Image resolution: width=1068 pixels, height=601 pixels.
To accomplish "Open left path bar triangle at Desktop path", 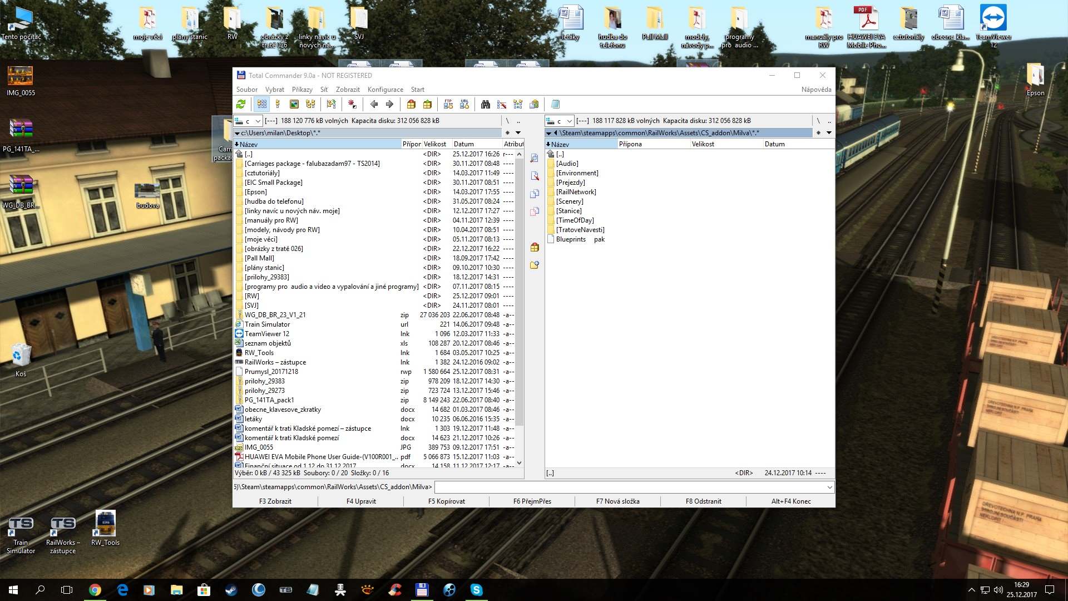I will point(238,133).
